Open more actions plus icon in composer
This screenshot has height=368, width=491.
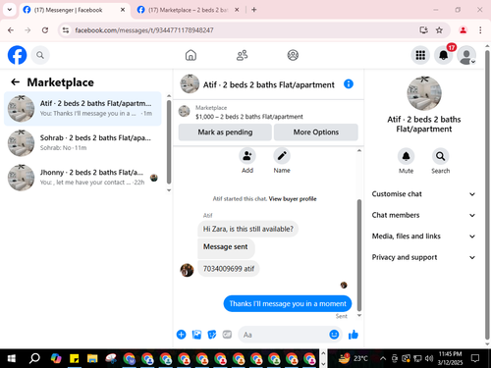click(x=181, y=335)
